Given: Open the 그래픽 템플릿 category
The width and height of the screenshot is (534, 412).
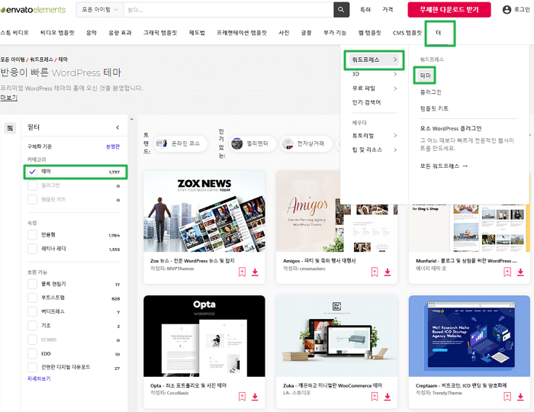Looking at the screenshot, I should [x=160, y=33].
